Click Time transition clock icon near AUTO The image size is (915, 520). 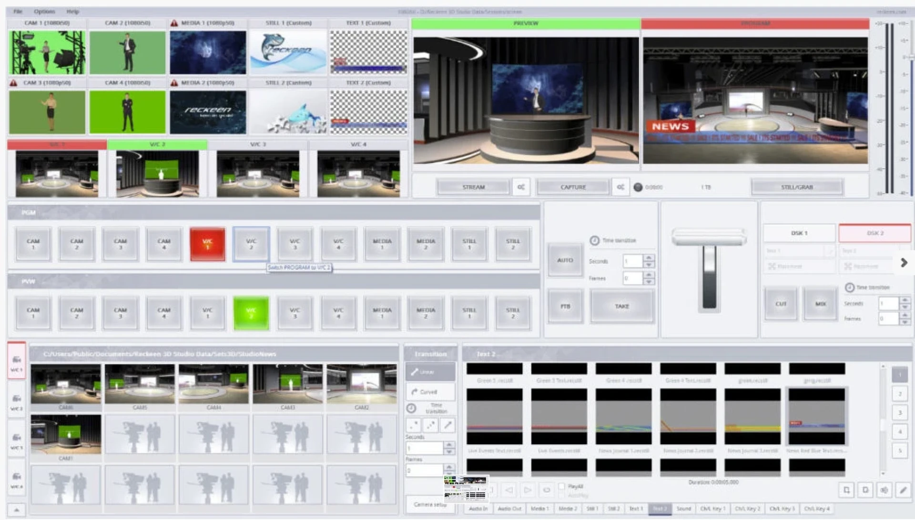(x=594, y=240)
